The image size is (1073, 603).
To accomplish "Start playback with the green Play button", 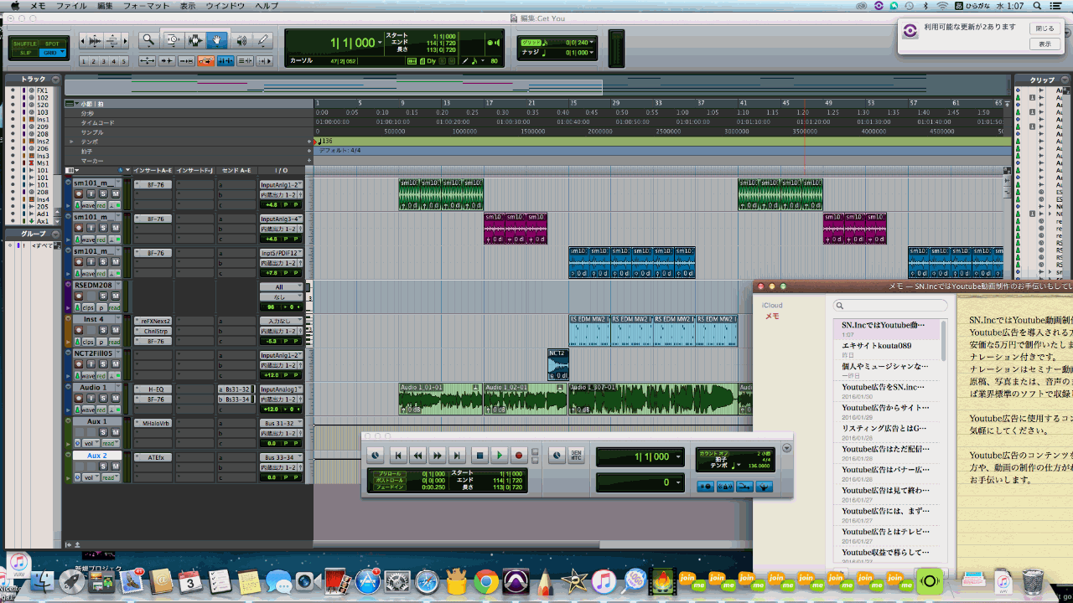I will [x=500, y=456].
